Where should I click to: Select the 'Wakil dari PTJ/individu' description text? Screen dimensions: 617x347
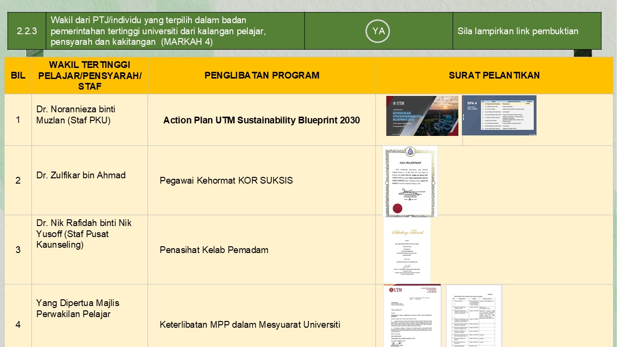[x=159, y=31]
